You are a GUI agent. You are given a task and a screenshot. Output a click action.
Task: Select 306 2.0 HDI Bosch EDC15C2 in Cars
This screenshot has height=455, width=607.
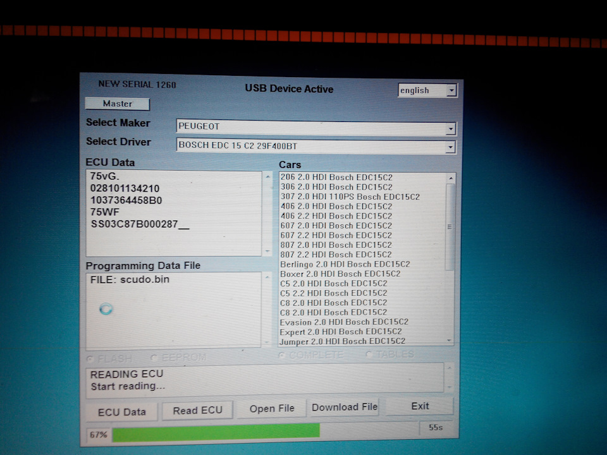(x=336, y=187)
